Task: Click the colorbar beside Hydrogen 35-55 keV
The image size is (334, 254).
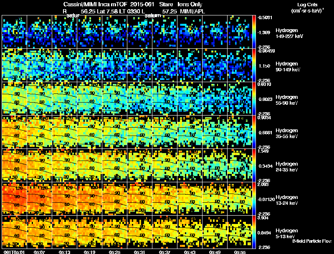Action: pos(254,132)
